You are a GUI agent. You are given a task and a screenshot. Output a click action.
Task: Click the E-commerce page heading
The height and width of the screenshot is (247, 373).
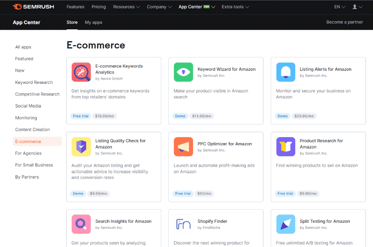pyautogui.click(x=96, y=45)
